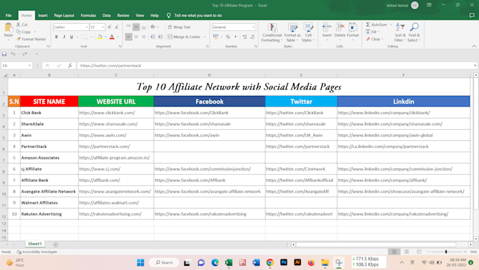Screen dimensions: 479x270
Task: Click AutoSum
Action: tap(376, 25)
